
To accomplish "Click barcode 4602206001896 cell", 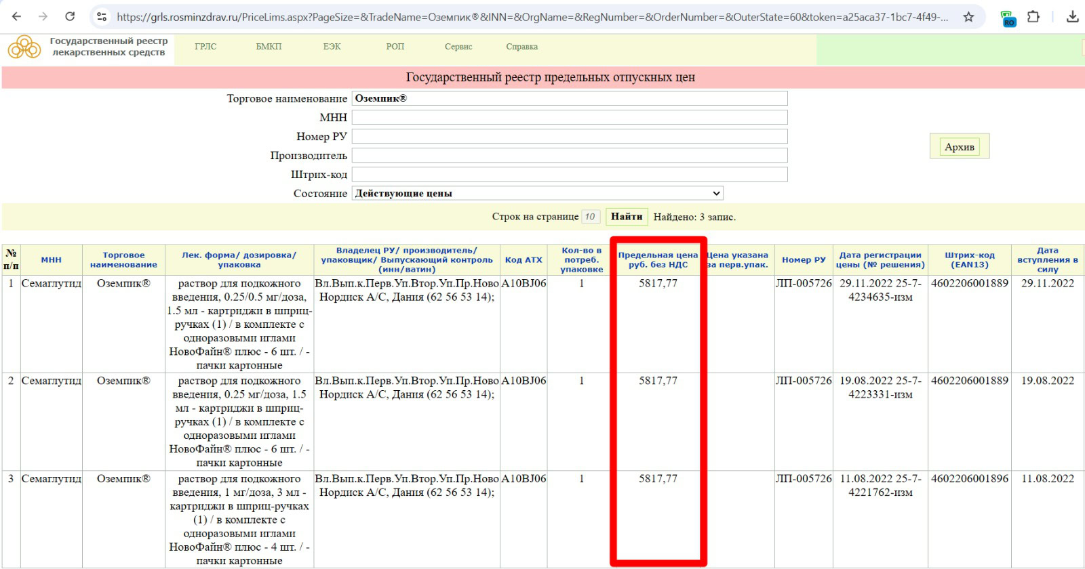I will (970, 478).
